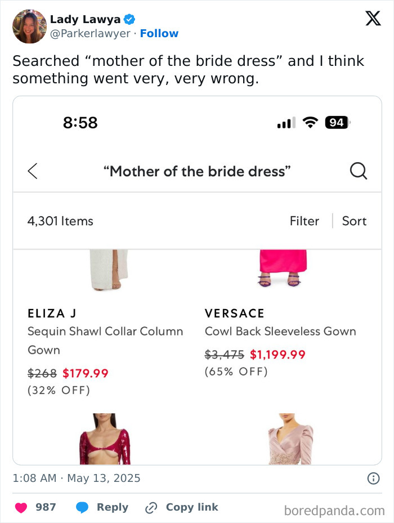This screenshot has width=394, height=523.
Task: Click the Reply text button
Action: [x=113, y=507]
